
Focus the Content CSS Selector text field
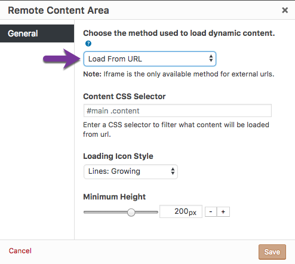pyautogui.click(x=177, y=110)
